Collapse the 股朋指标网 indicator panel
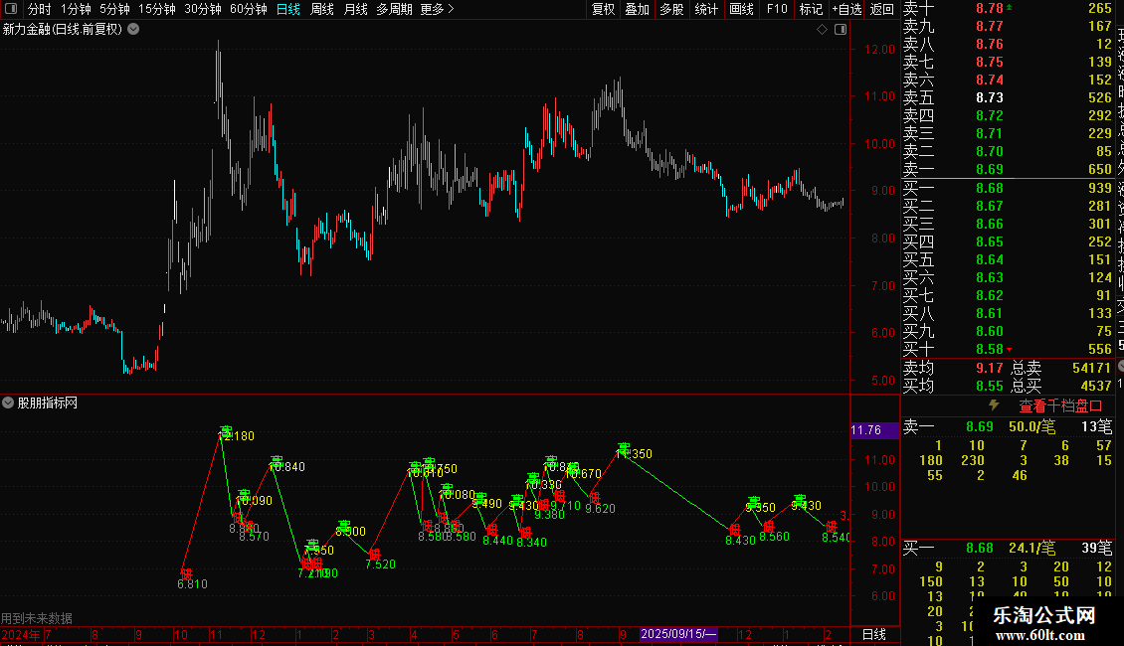 pos(8,403)
